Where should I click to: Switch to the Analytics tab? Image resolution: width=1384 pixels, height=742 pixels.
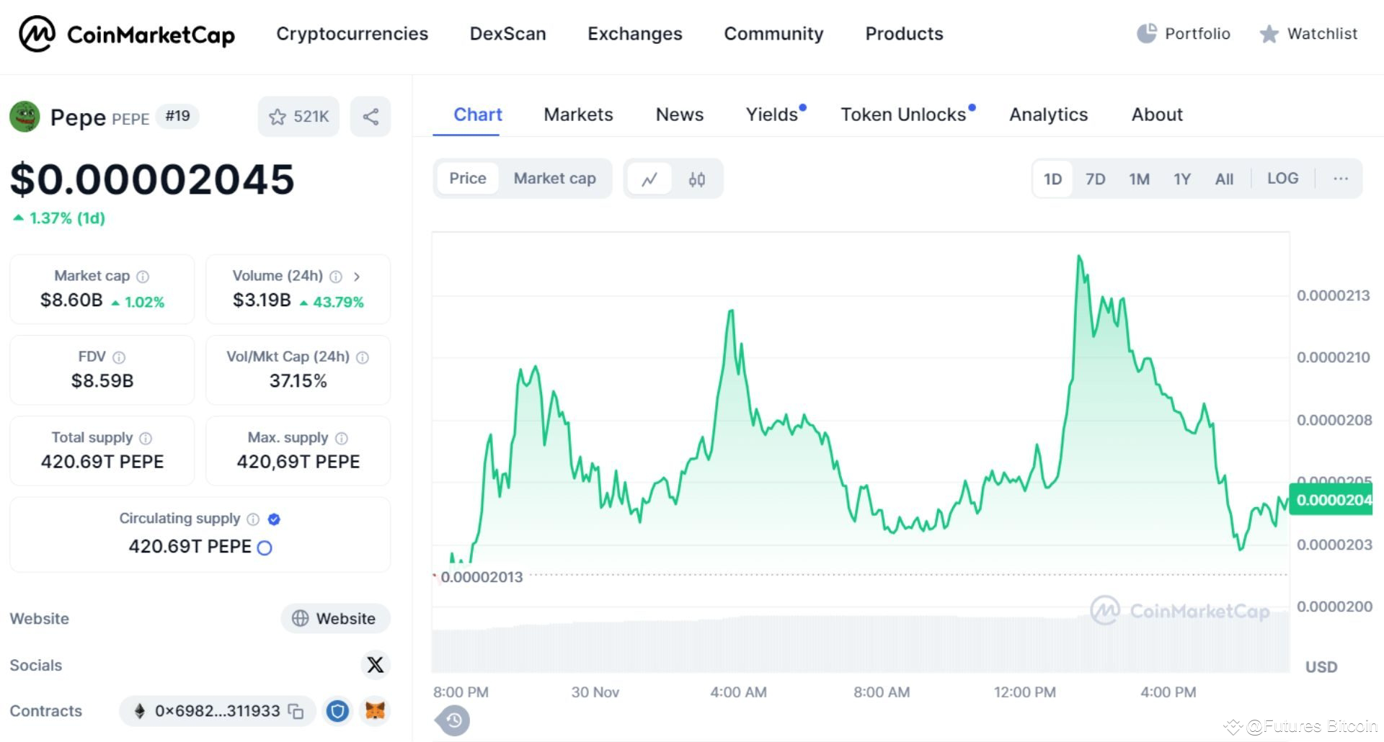tap(1049, 115)
